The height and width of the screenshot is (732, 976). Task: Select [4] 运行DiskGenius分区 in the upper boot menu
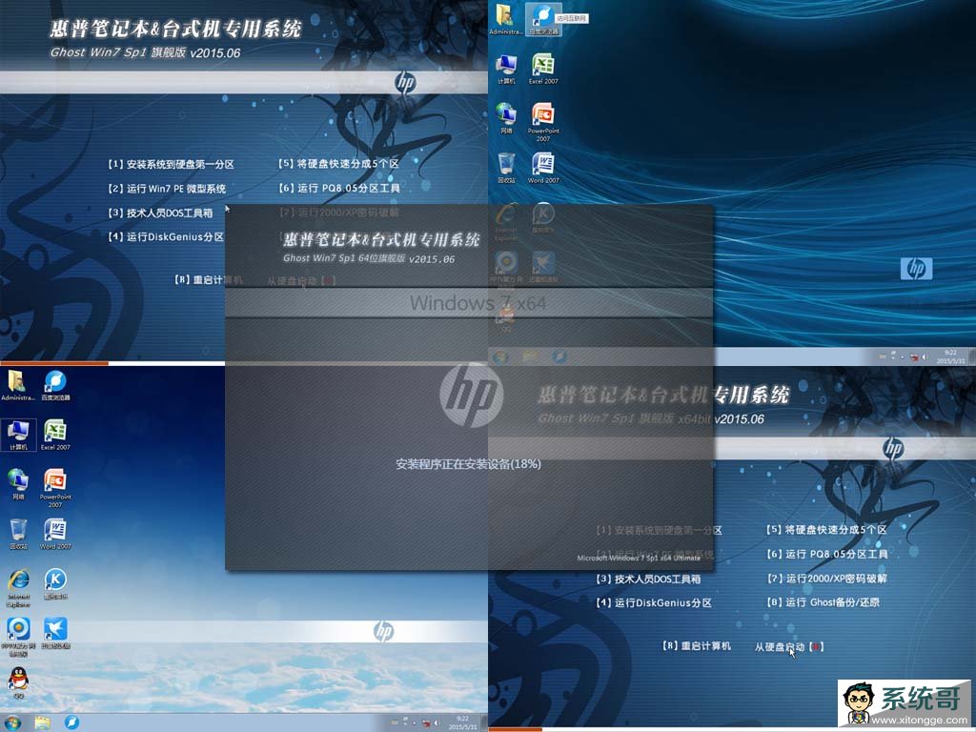166,236
